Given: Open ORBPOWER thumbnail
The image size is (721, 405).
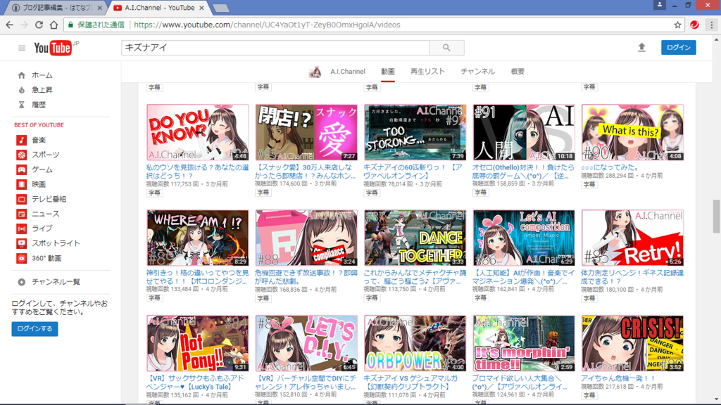Looking at the screenshot, I should (x=415, y=343).
